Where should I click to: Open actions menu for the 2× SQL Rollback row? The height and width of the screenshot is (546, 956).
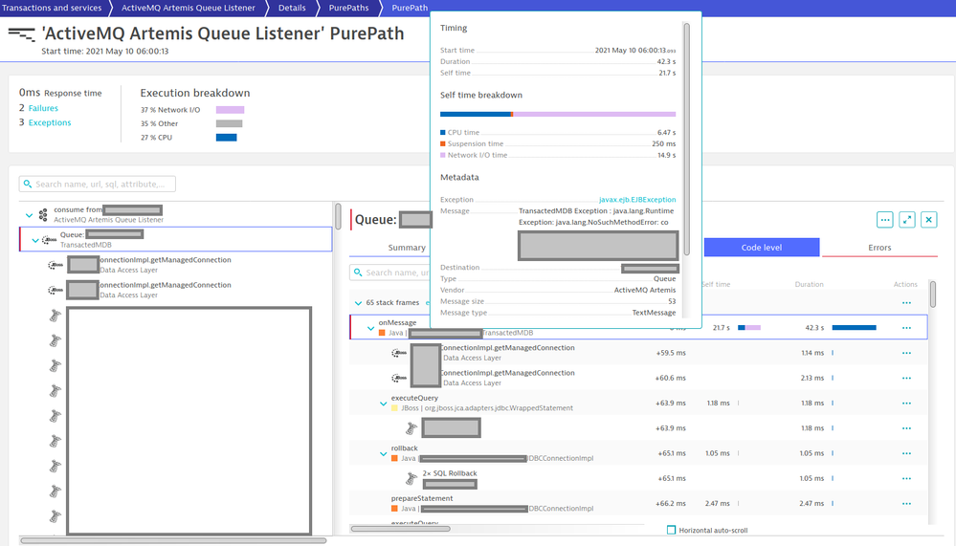click(906, 478)
